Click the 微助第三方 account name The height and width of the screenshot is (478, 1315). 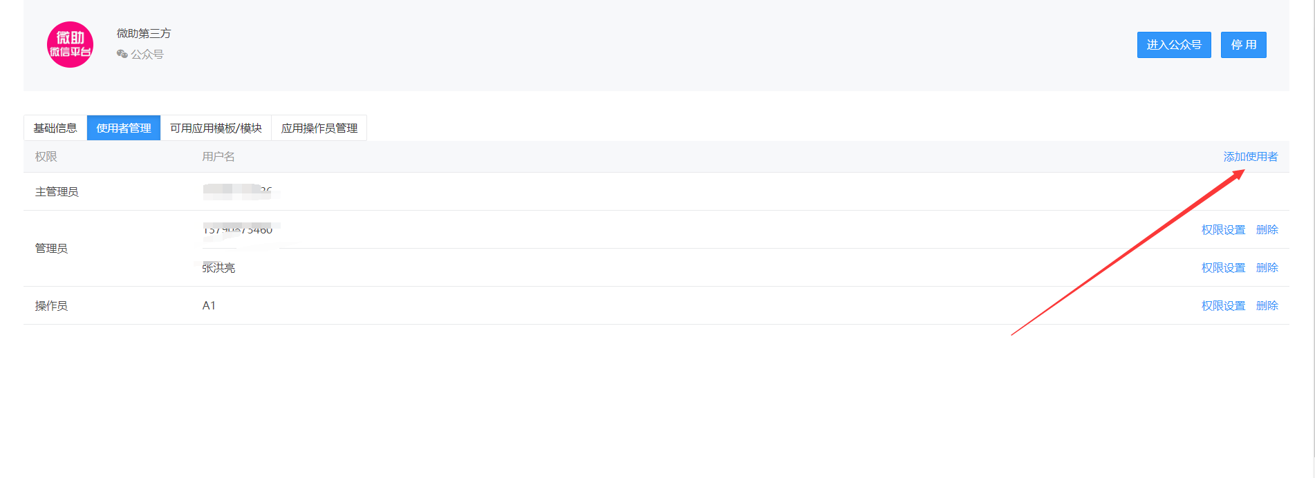(x=144, y=33)
